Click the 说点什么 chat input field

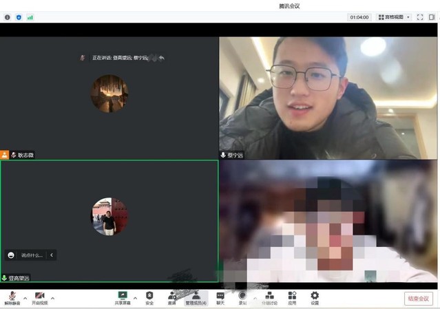point(32,255)
